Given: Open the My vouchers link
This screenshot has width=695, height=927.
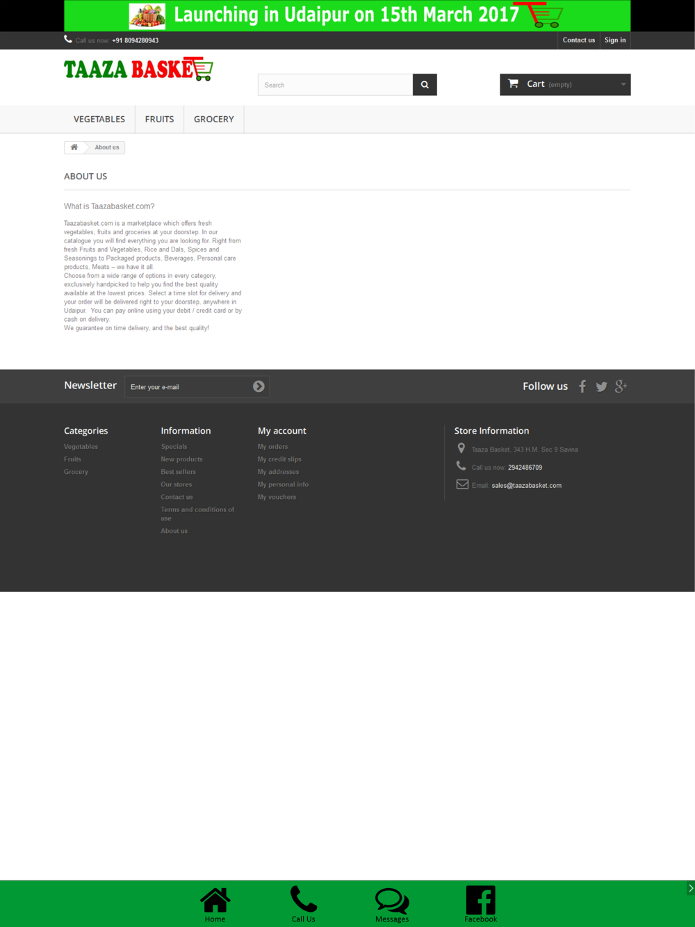Looking at the screenshot, I should 277,497.
